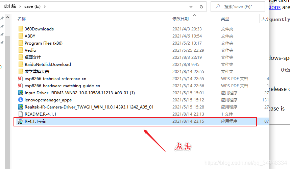Click the folder name Vedio

[x=30, y=50]
